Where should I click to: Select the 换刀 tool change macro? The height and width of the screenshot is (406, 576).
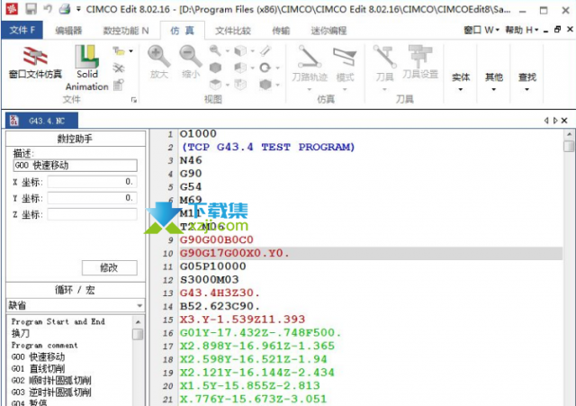(x=20, y=333)
